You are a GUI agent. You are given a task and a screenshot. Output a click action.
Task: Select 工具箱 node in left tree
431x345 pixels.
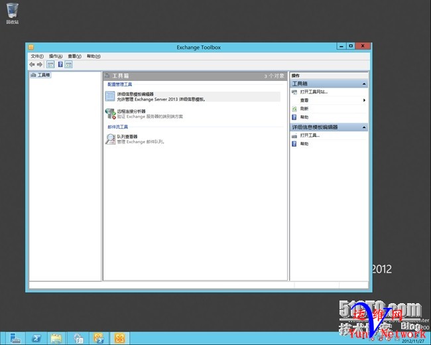coord(40,75)
